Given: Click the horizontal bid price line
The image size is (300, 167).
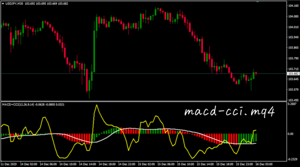Looking at the screenshot, I should (x=143, y=73).
